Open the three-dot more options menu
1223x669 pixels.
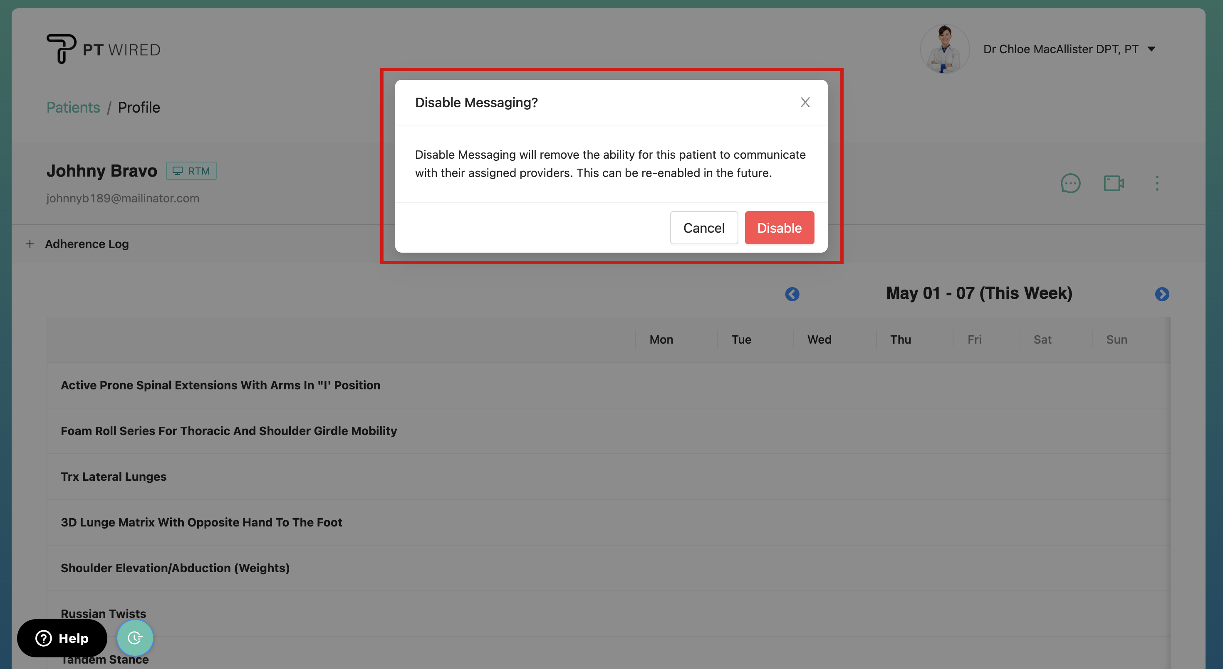(x=1157, y=184)
